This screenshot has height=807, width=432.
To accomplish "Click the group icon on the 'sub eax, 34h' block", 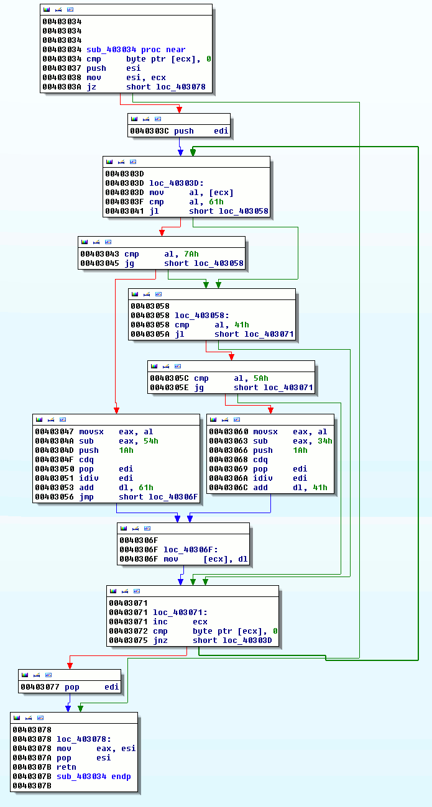I will pos(237,419).
